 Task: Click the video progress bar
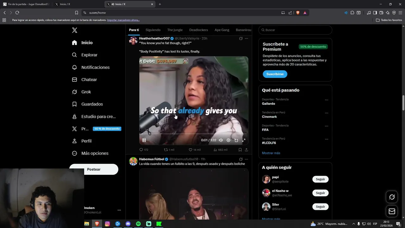(194, 134)
